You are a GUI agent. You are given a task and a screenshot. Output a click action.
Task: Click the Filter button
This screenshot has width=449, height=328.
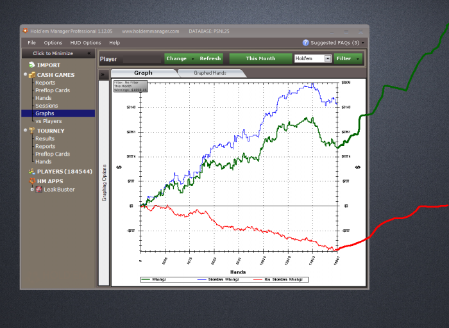344,59
